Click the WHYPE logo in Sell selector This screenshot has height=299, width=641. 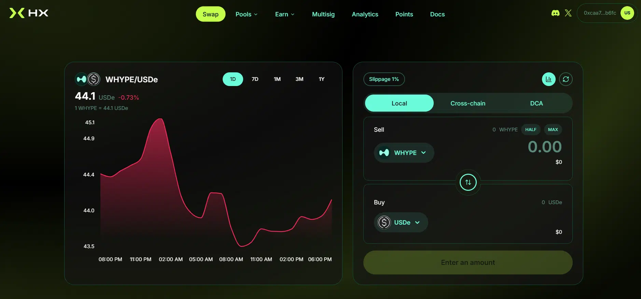(384, 153)
